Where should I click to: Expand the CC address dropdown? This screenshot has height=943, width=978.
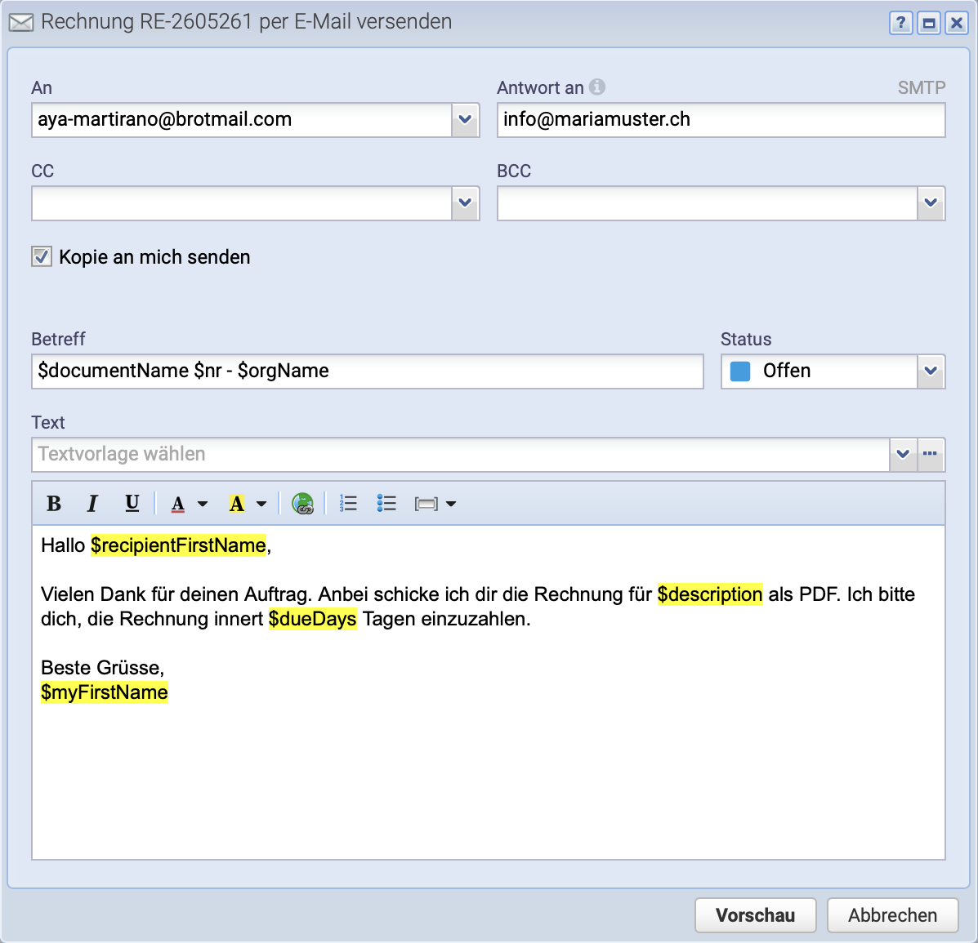pos(465,203)
